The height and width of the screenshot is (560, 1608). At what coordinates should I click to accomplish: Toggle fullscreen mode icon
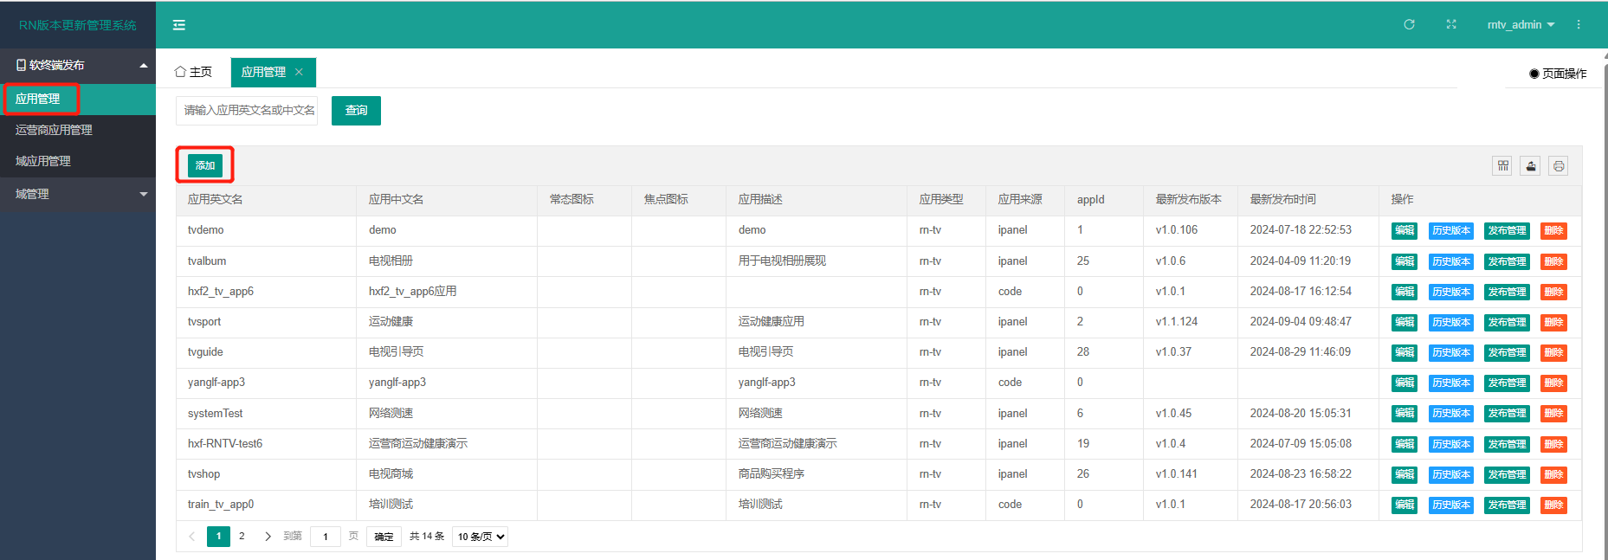tap(1451, 24)
